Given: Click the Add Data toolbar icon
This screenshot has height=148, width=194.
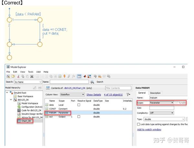Looking at the screenshot, I should [60, 76].
